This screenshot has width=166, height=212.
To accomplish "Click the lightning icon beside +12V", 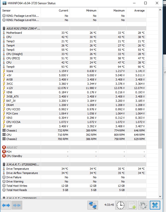I will point(4,88).
